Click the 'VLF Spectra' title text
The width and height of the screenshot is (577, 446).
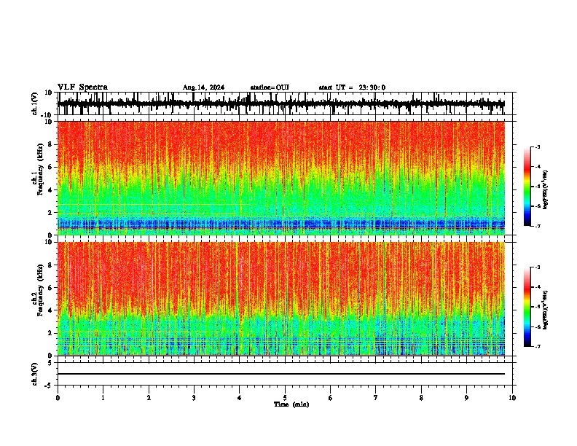(x=82, y=87)
